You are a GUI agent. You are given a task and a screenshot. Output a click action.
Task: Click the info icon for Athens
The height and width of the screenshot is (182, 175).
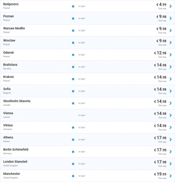tap(73, 140)
